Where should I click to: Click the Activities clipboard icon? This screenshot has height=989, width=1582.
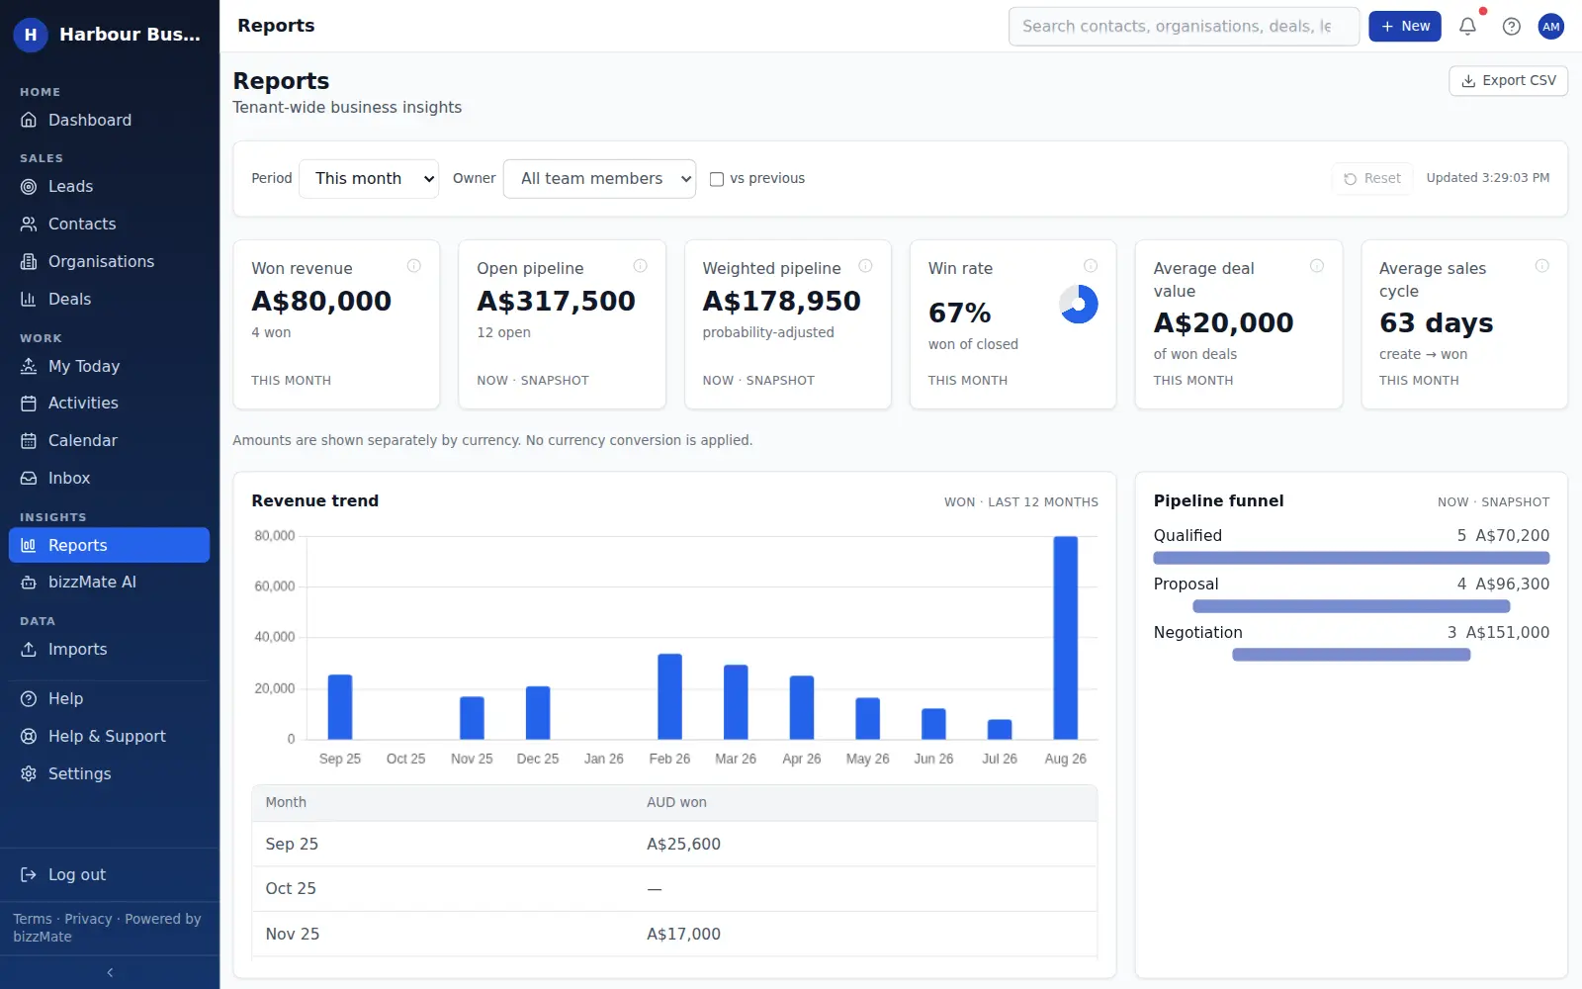tap(29, 403)
